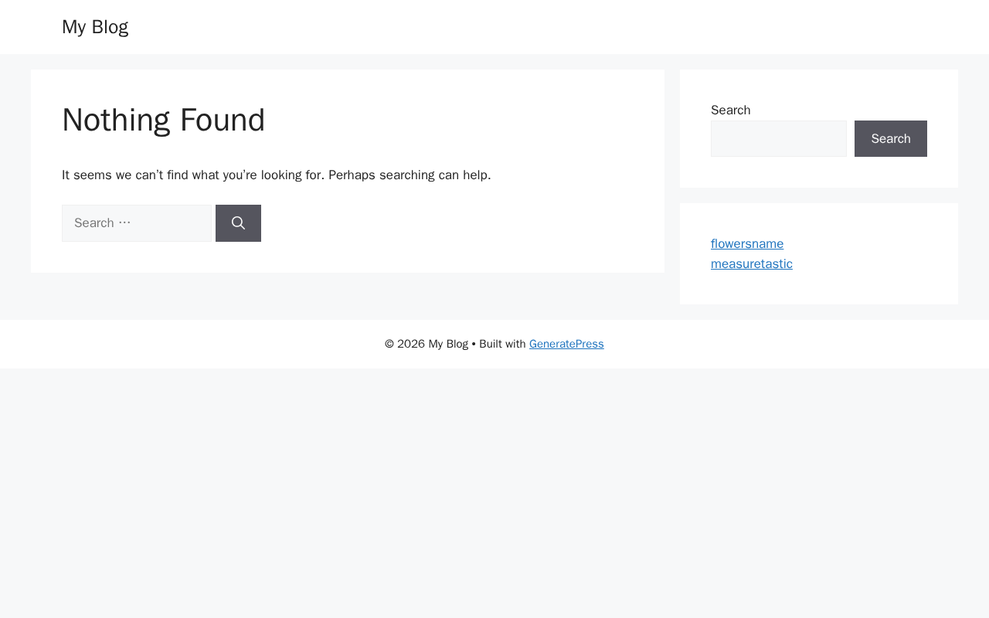Click the sidebar 'Search' label text
Viewport: 989px width, 618px height.
[x=731, y=110]
